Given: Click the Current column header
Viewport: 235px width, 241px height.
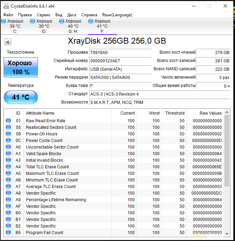Looking at the screenshot, I should [124, 113].
